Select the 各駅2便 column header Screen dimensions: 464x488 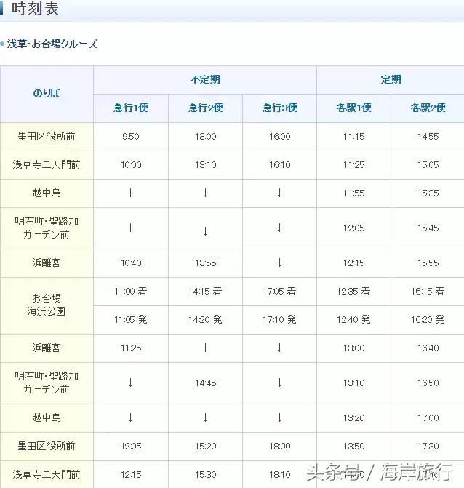[428, 108]
